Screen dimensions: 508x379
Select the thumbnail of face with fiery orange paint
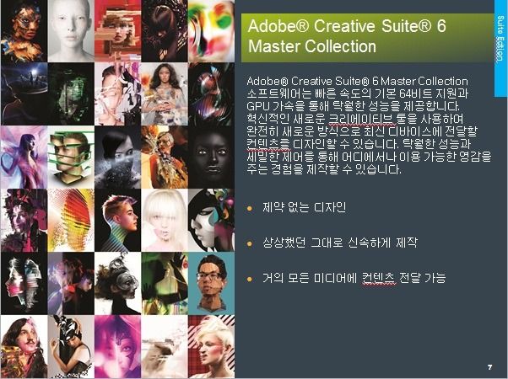tap(24, 31)
